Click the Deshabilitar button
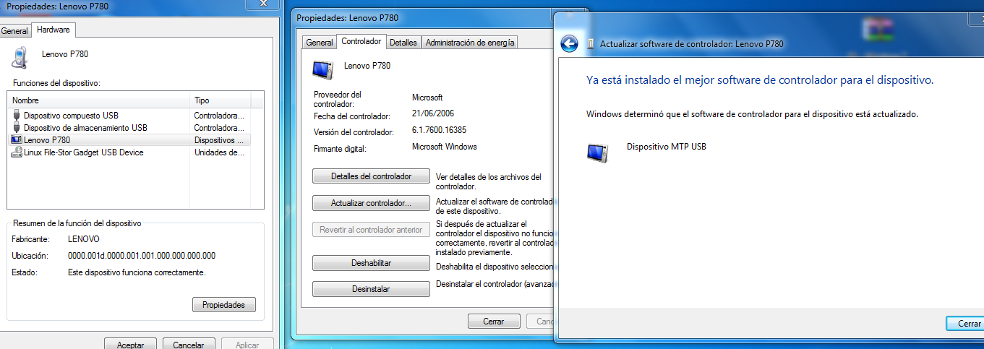This screenshot has width=984, height=349. [x=372, y=263]
